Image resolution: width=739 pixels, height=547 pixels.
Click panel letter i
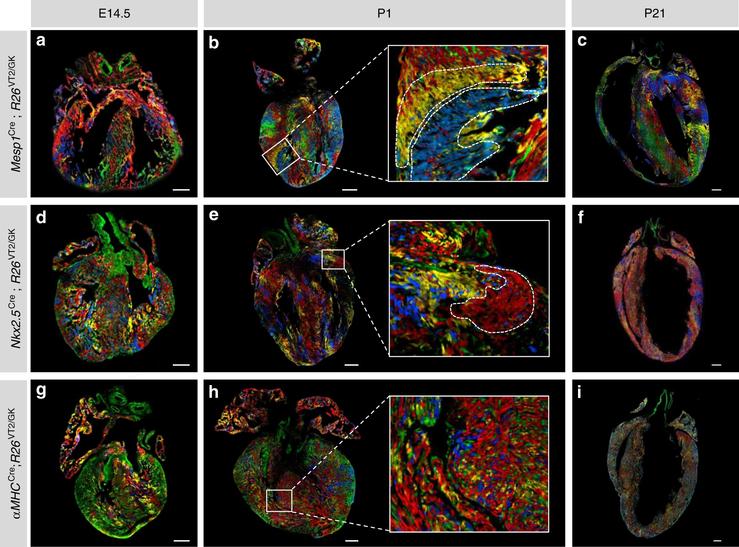click(579, 392)
